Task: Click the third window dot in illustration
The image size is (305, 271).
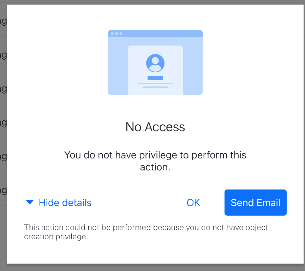Action: [x=121, y=34]
